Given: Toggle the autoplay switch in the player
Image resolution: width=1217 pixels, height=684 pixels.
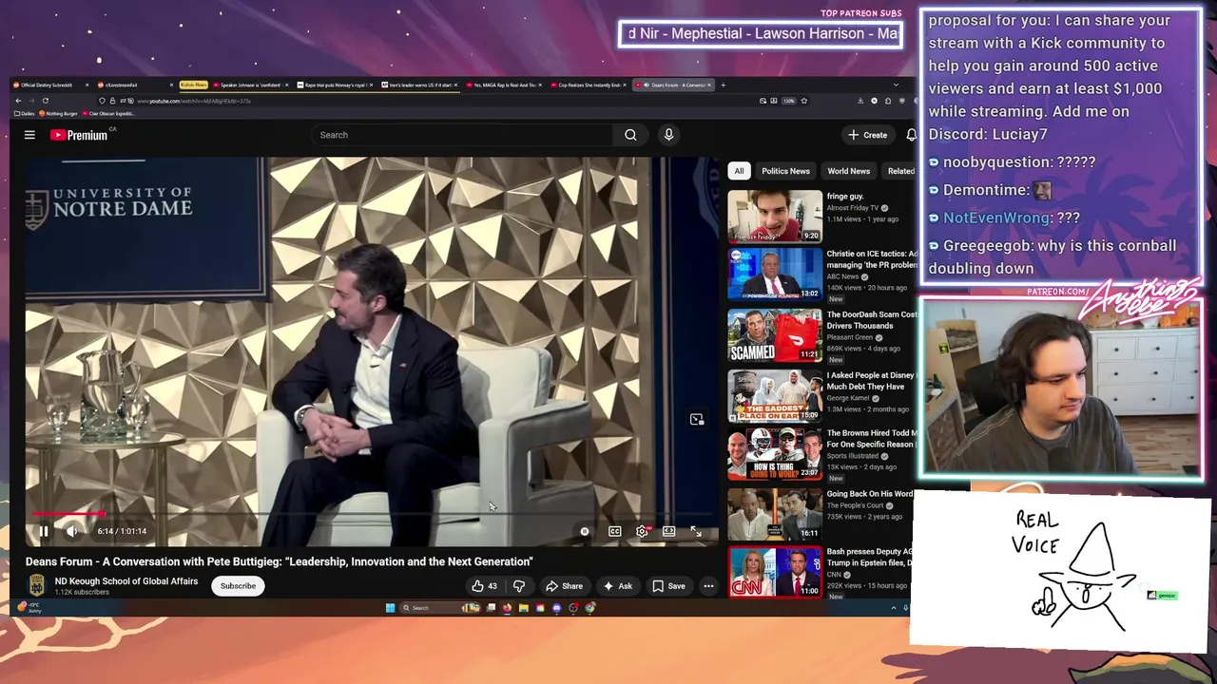Looking at the screenshot, I should pyautogui.click(x=584, y=532).
